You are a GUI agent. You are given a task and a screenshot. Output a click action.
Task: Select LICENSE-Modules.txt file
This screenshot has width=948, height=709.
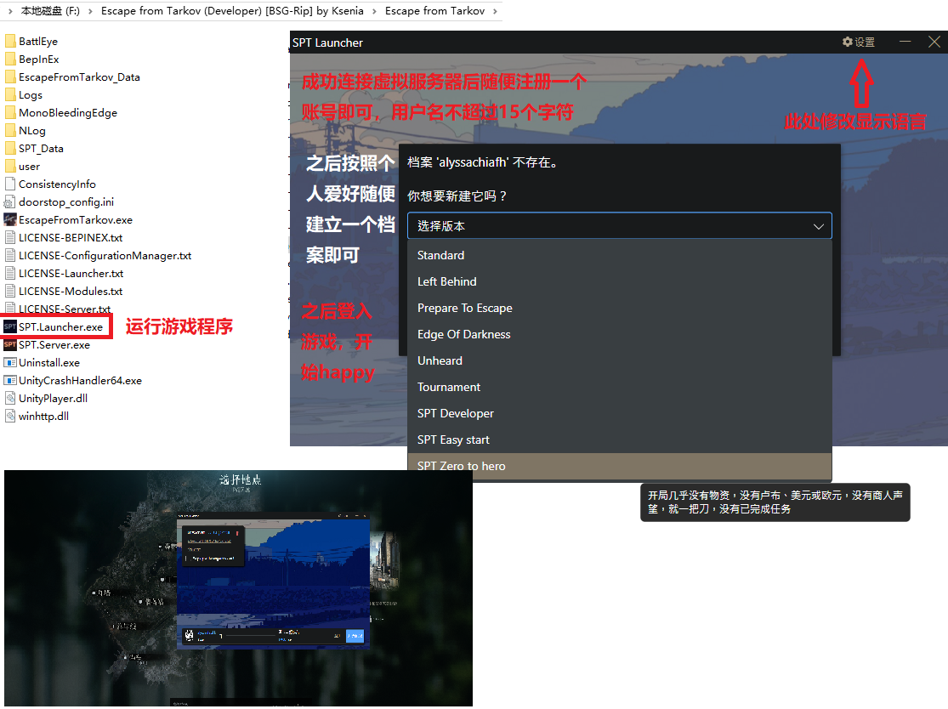(64, 291)
